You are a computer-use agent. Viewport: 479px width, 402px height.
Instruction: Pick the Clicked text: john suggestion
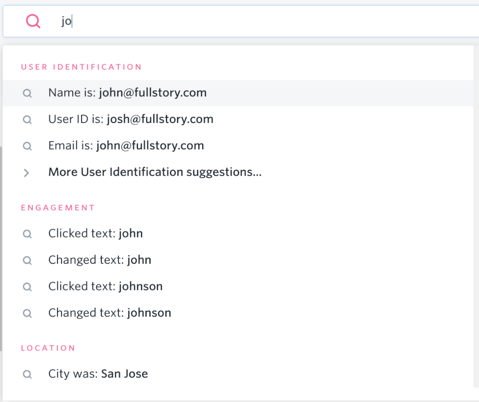coord(238,234)
